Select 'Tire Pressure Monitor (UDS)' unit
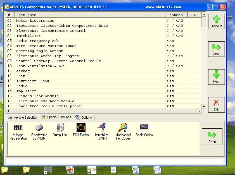This screenshot has height=175, width=235. [x=46, y=46]
